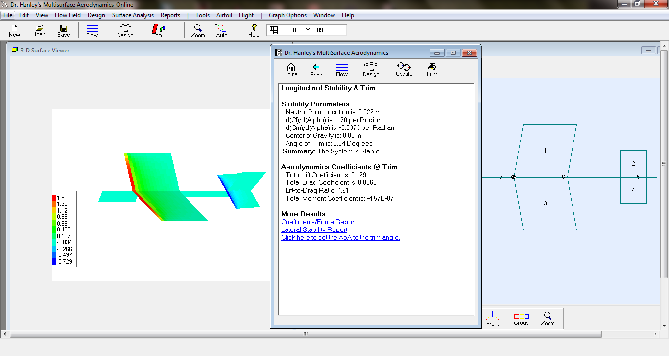Screen dimensions: 669x356
Task: Click the dark blue -0.729 legend swatch
Action: (x=54, y=261)
